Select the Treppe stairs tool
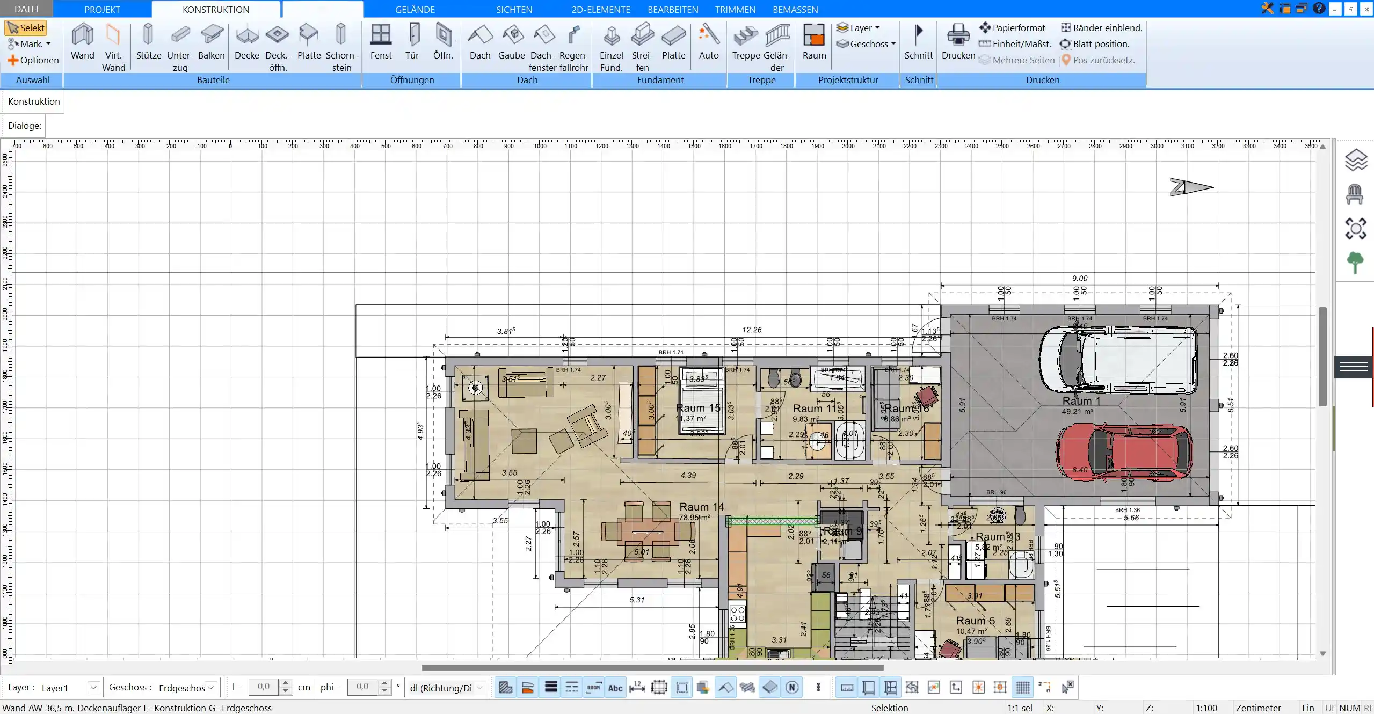 click(x=746, y=42)
